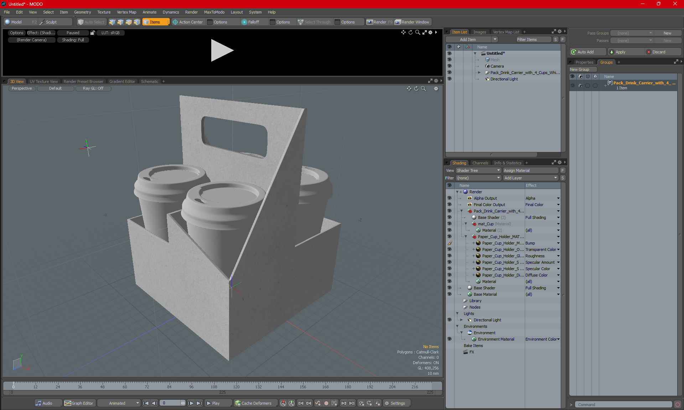The height and width of the screenshot is (410, 684).
Task: Click the zoom magnifier icon in the 3D viewport
Action: (424, 89)
